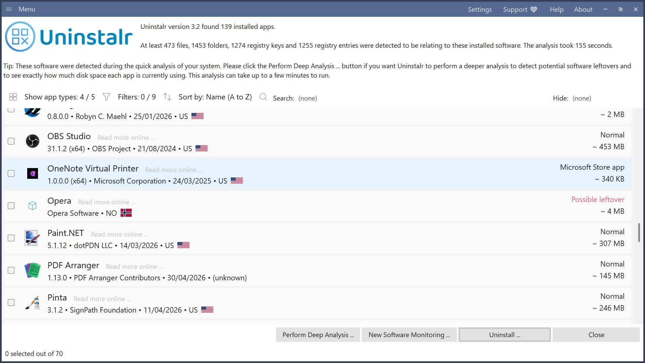Click the Paint.NET app icon
Screen dimensions: 645x363
(33, 238)
